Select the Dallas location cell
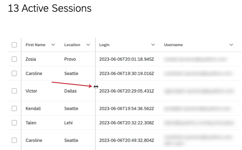242x150 pixels. 70,91
